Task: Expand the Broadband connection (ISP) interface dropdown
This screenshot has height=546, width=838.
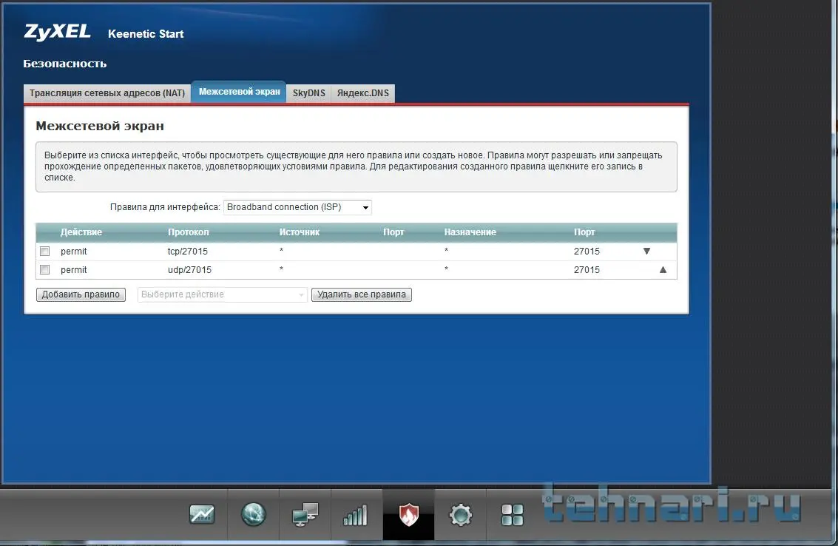Action: (x=297, y=207)
